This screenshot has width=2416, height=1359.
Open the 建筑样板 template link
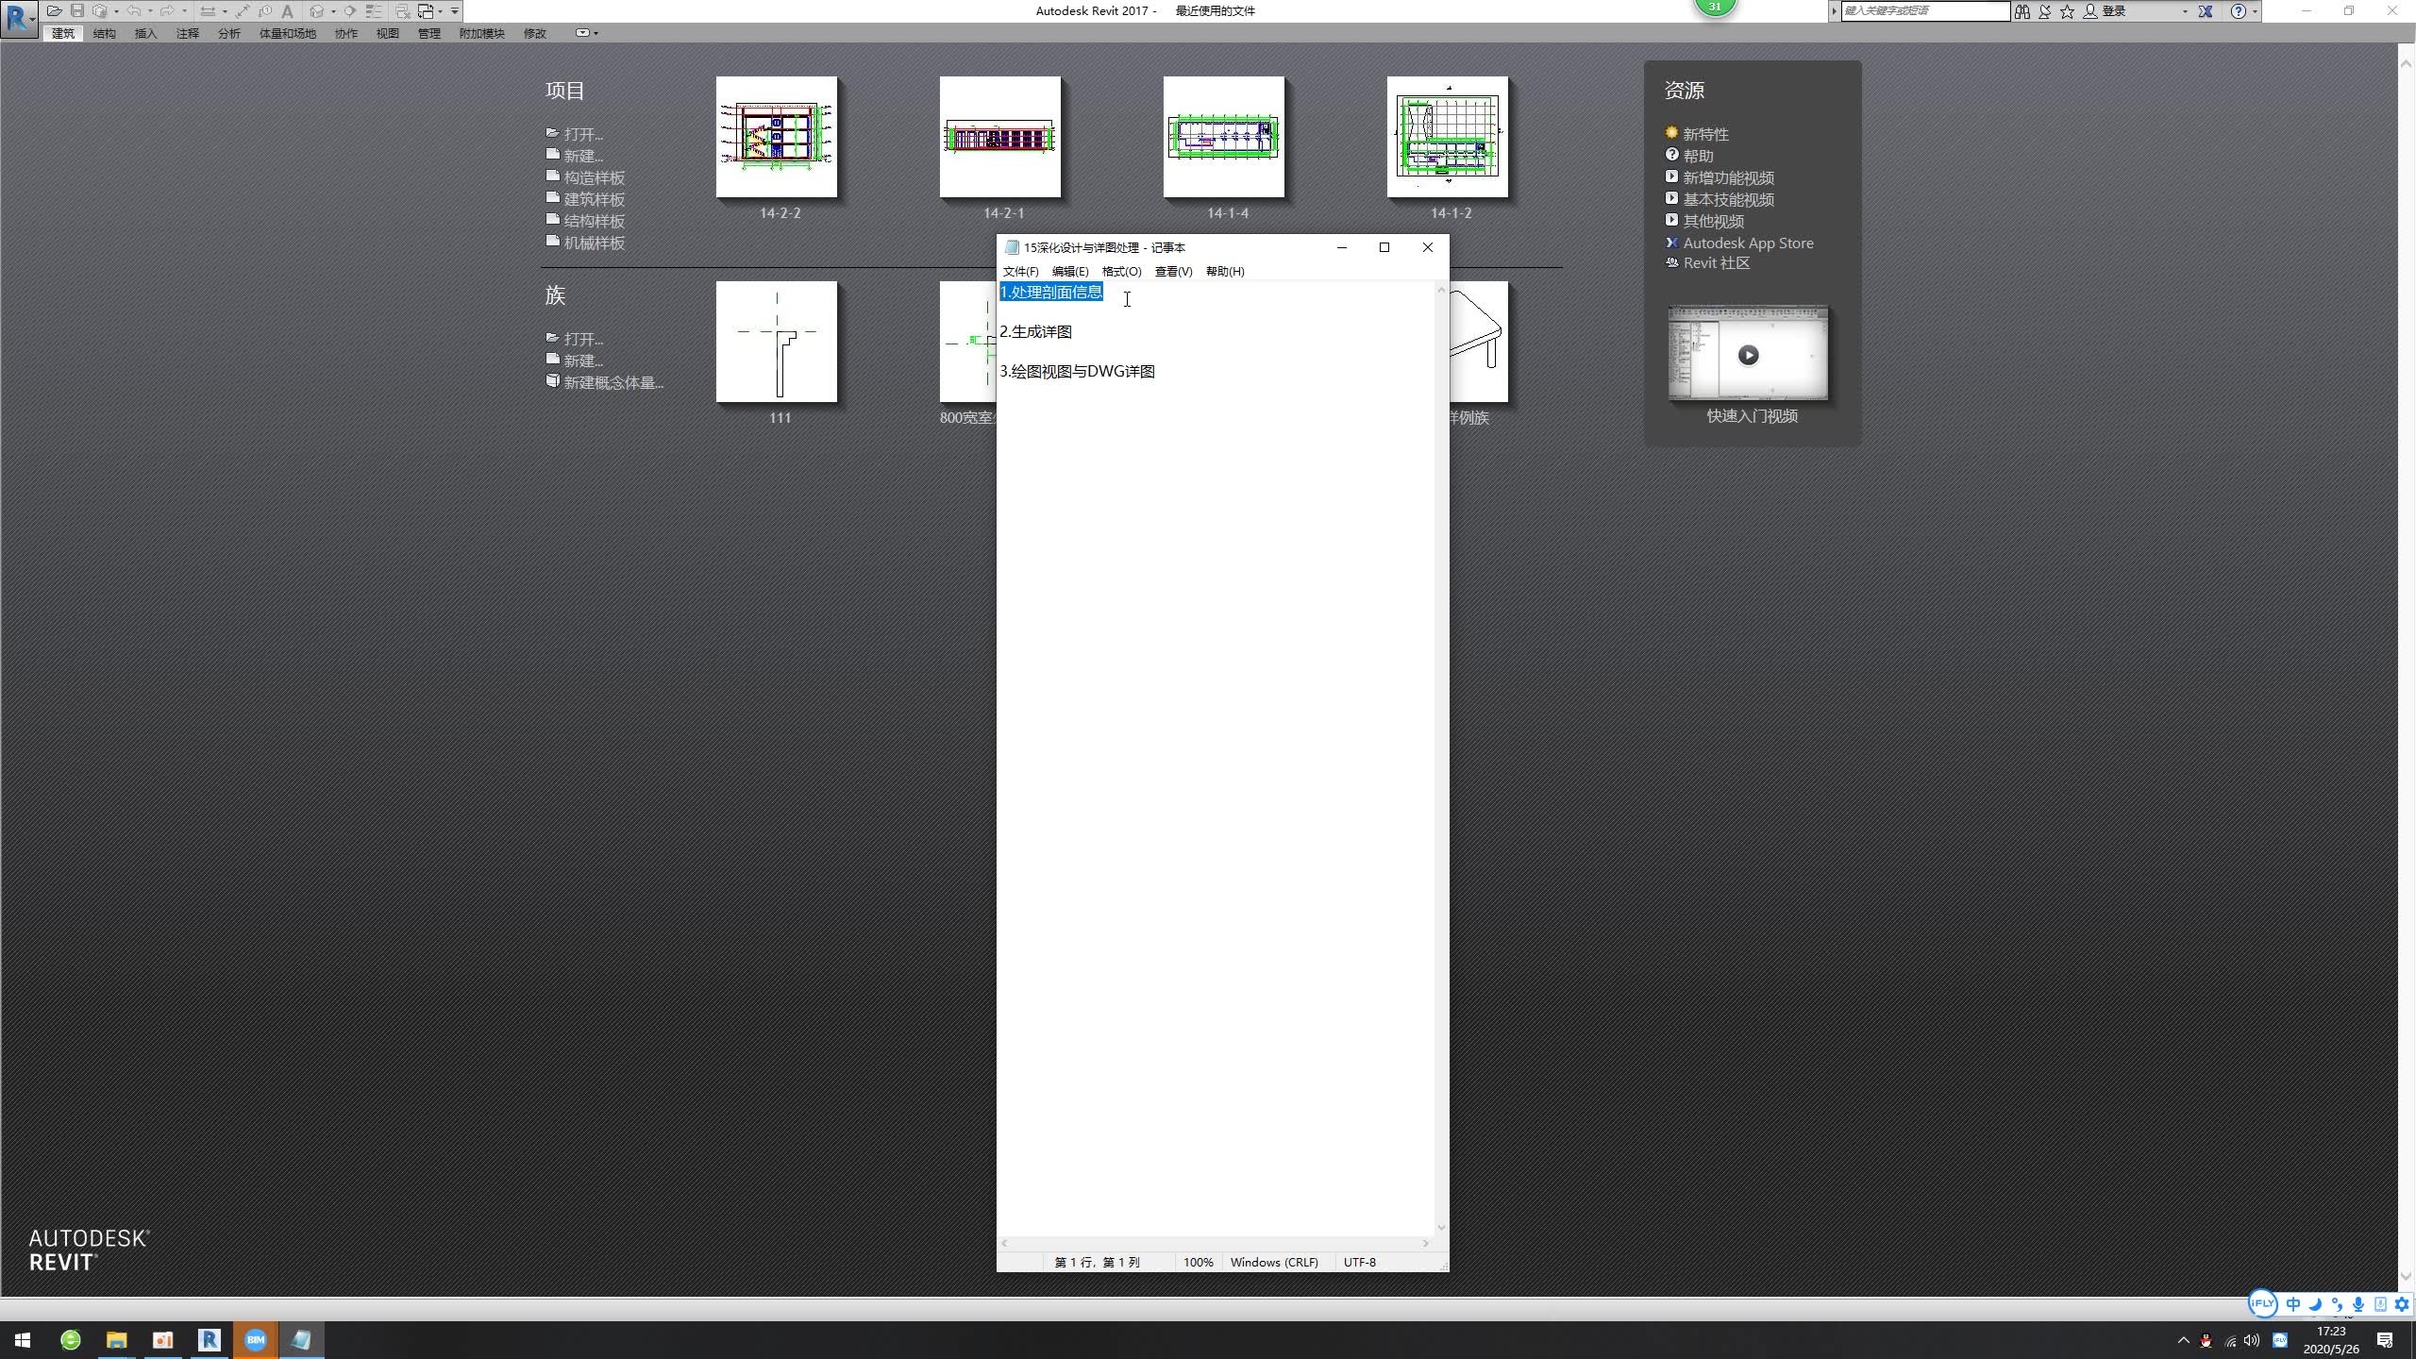click(593, 199)
